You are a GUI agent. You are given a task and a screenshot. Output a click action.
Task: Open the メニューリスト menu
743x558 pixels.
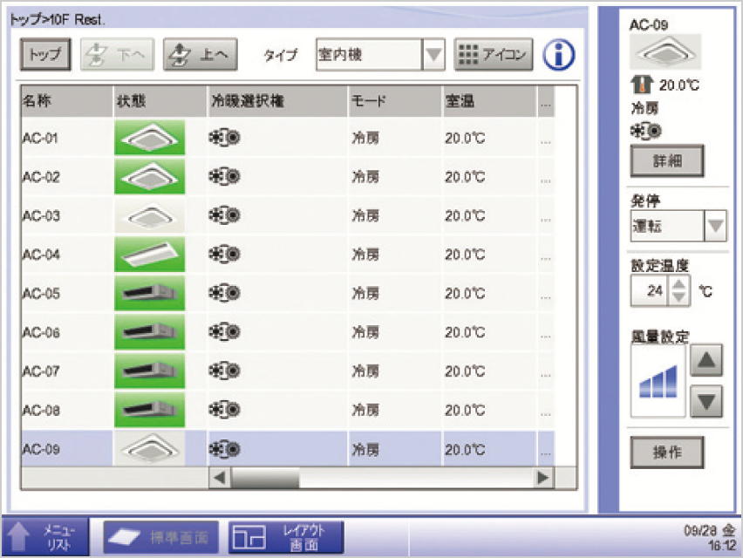tap(45, 538)
